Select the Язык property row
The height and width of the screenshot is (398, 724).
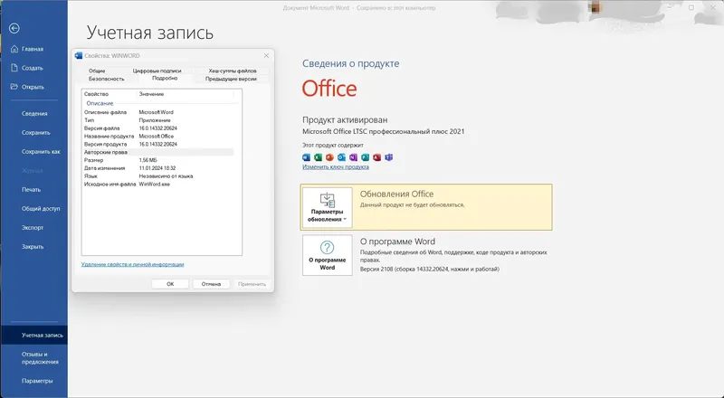157,175
